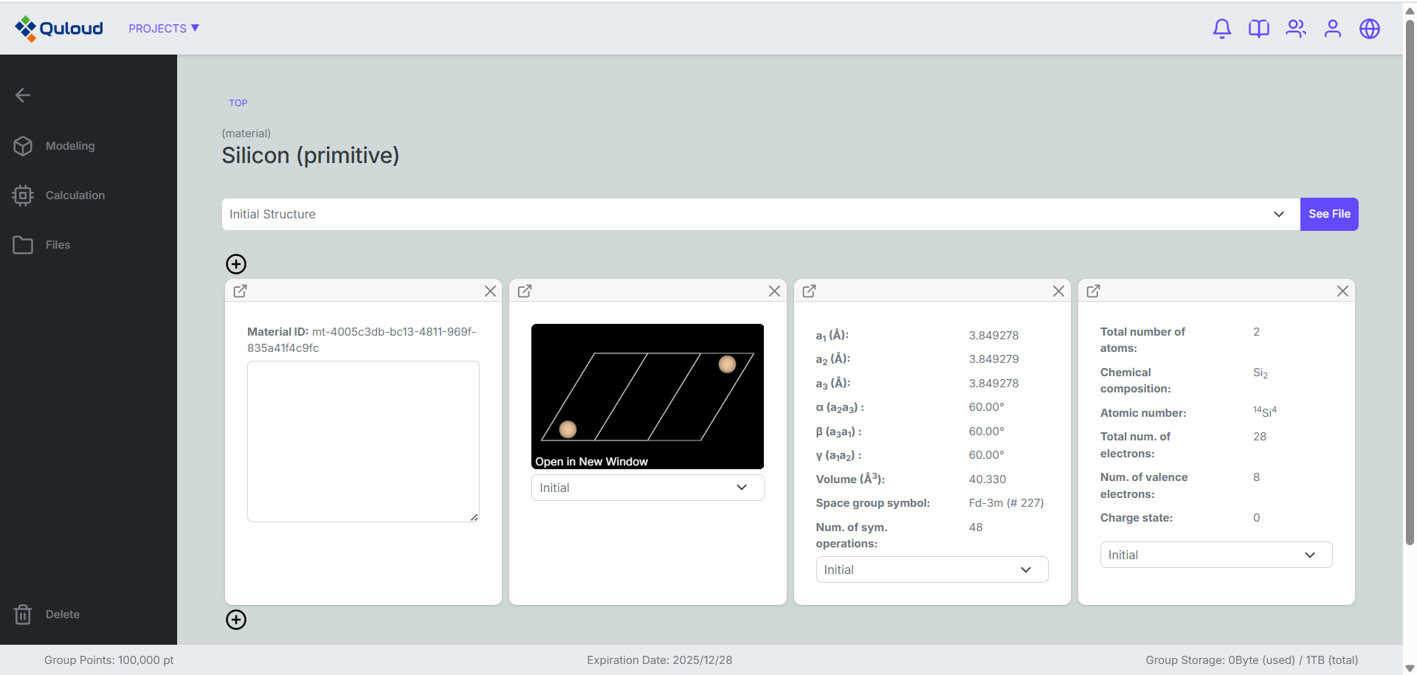Open the group members icon
The image size is (1417, 675).
coord(1295,29)
